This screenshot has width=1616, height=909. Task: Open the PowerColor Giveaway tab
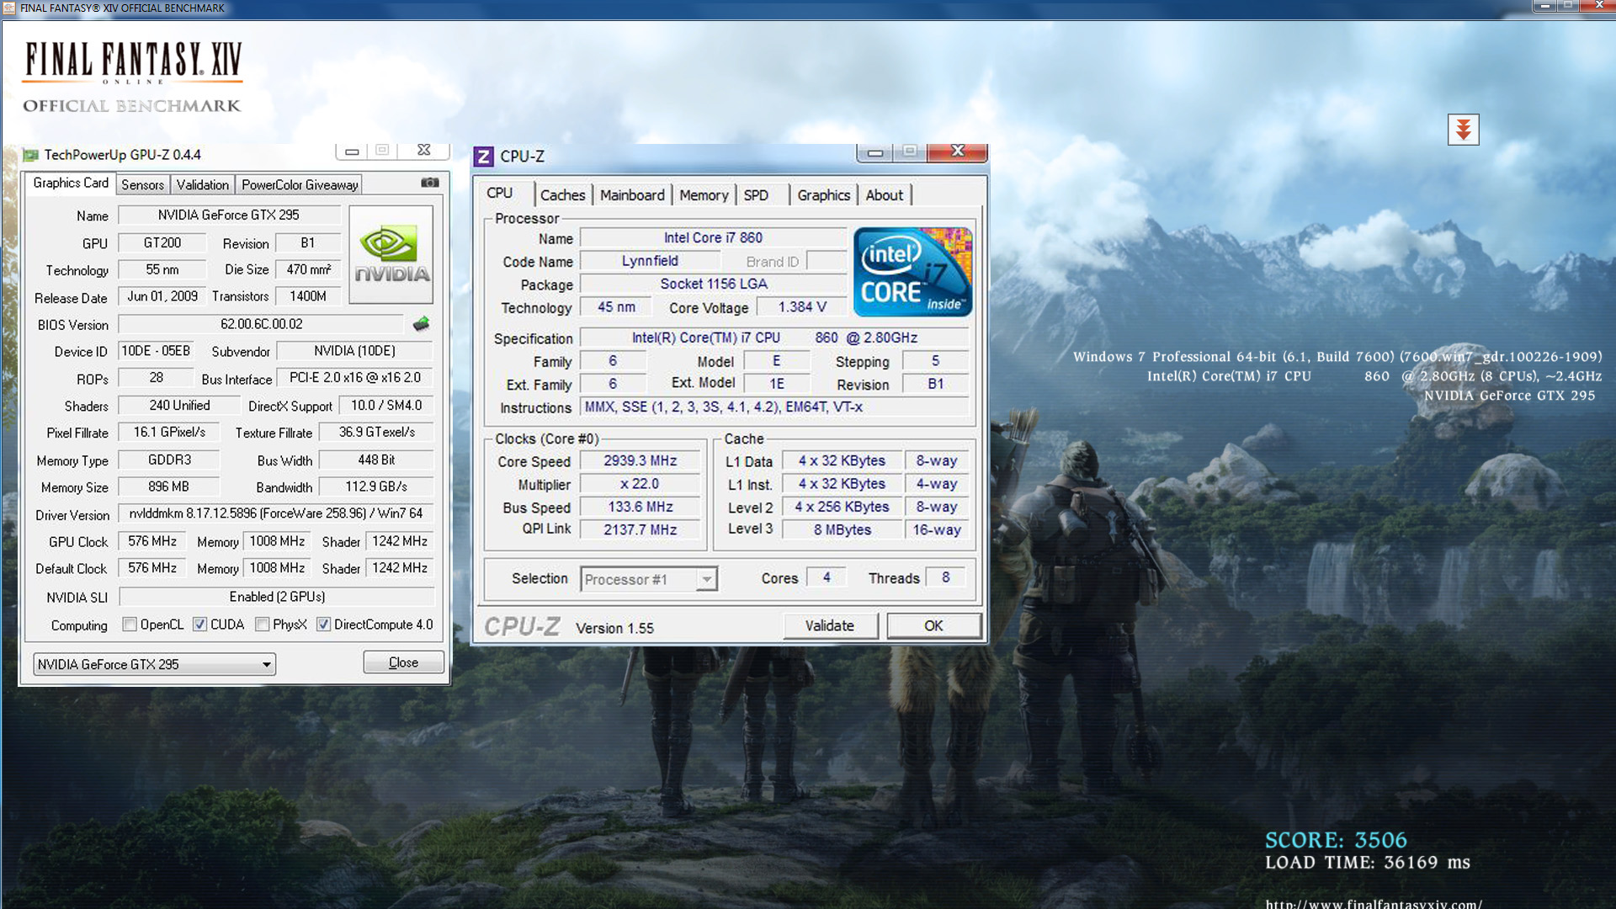click(300, 185)
